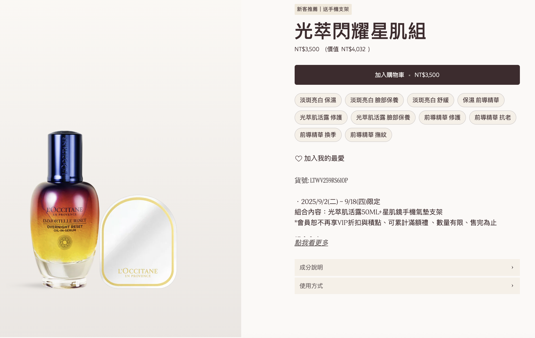Select the 淡斑亮白 臉部保養 tag

point(374,100)
